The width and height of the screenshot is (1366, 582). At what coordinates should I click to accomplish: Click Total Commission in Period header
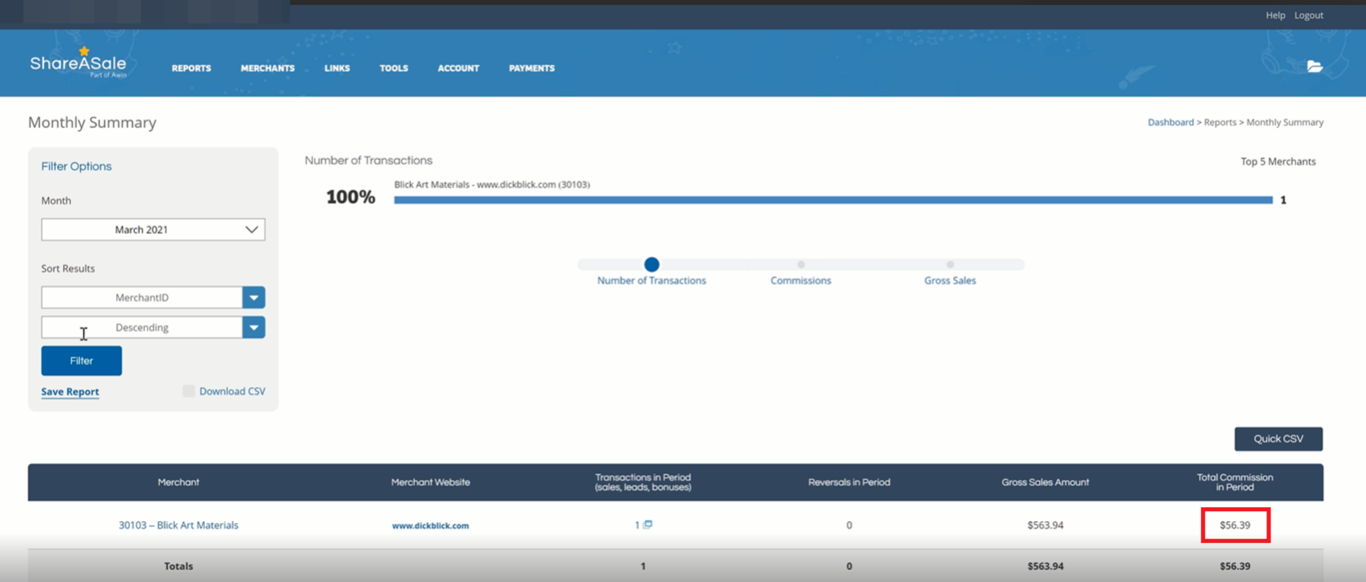point(1235,482)
